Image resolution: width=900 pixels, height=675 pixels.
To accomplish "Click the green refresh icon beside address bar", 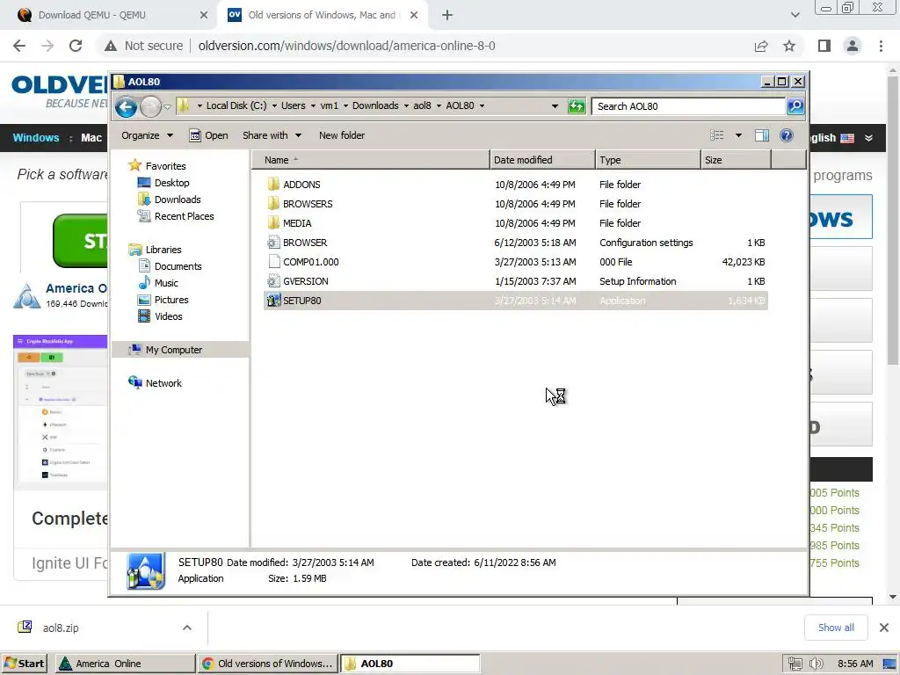I will click(x=577, y=106).
